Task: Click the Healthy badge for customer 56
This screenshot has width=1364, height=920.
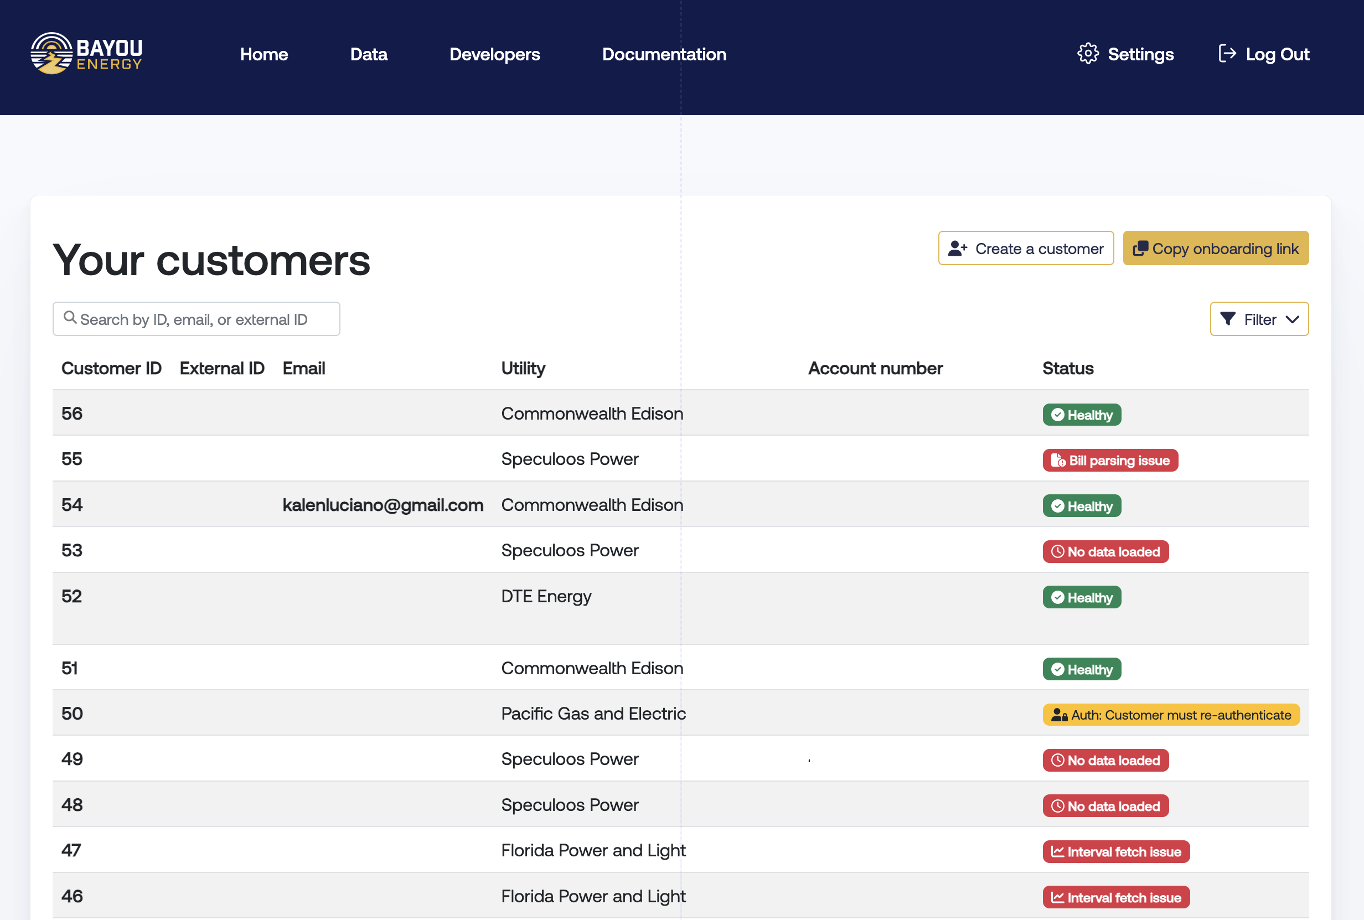Action: [1082, 415]
